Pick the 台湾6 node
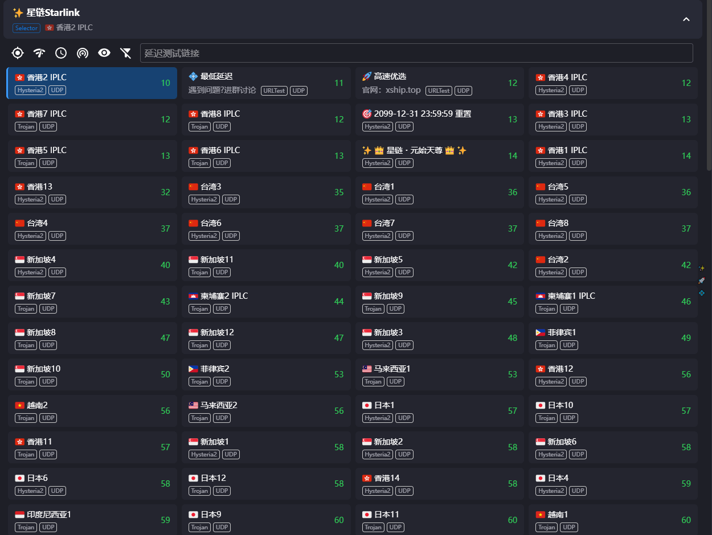 pyautogui.click(x=266, y=229)
